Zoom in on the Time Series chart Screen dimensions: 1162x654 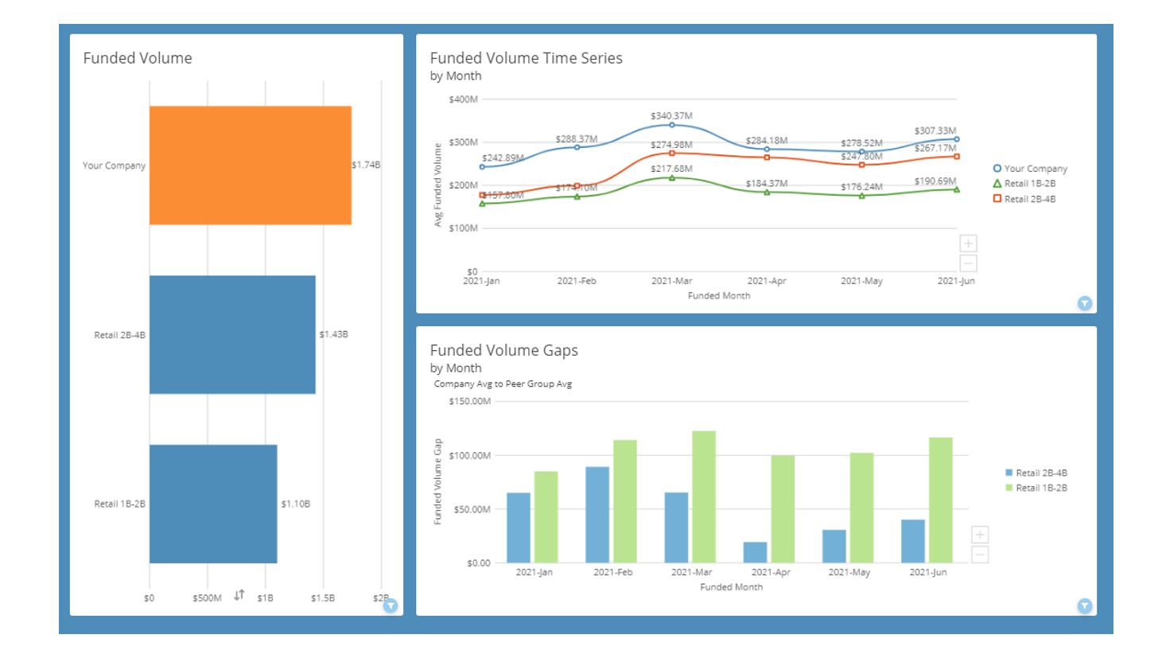pos(968,243)
